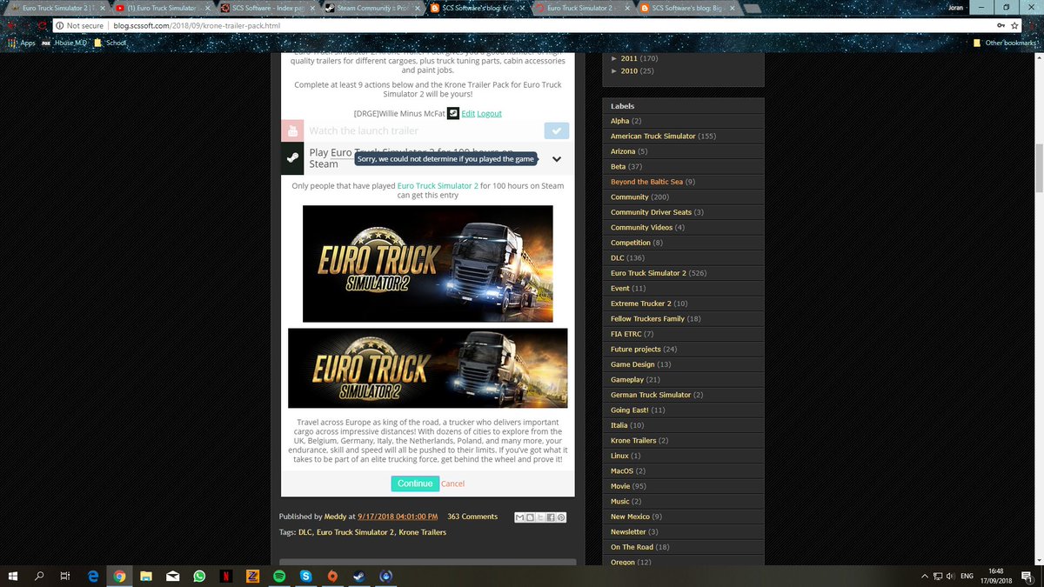Click the Chrome taskbar icon

(119, 576)
